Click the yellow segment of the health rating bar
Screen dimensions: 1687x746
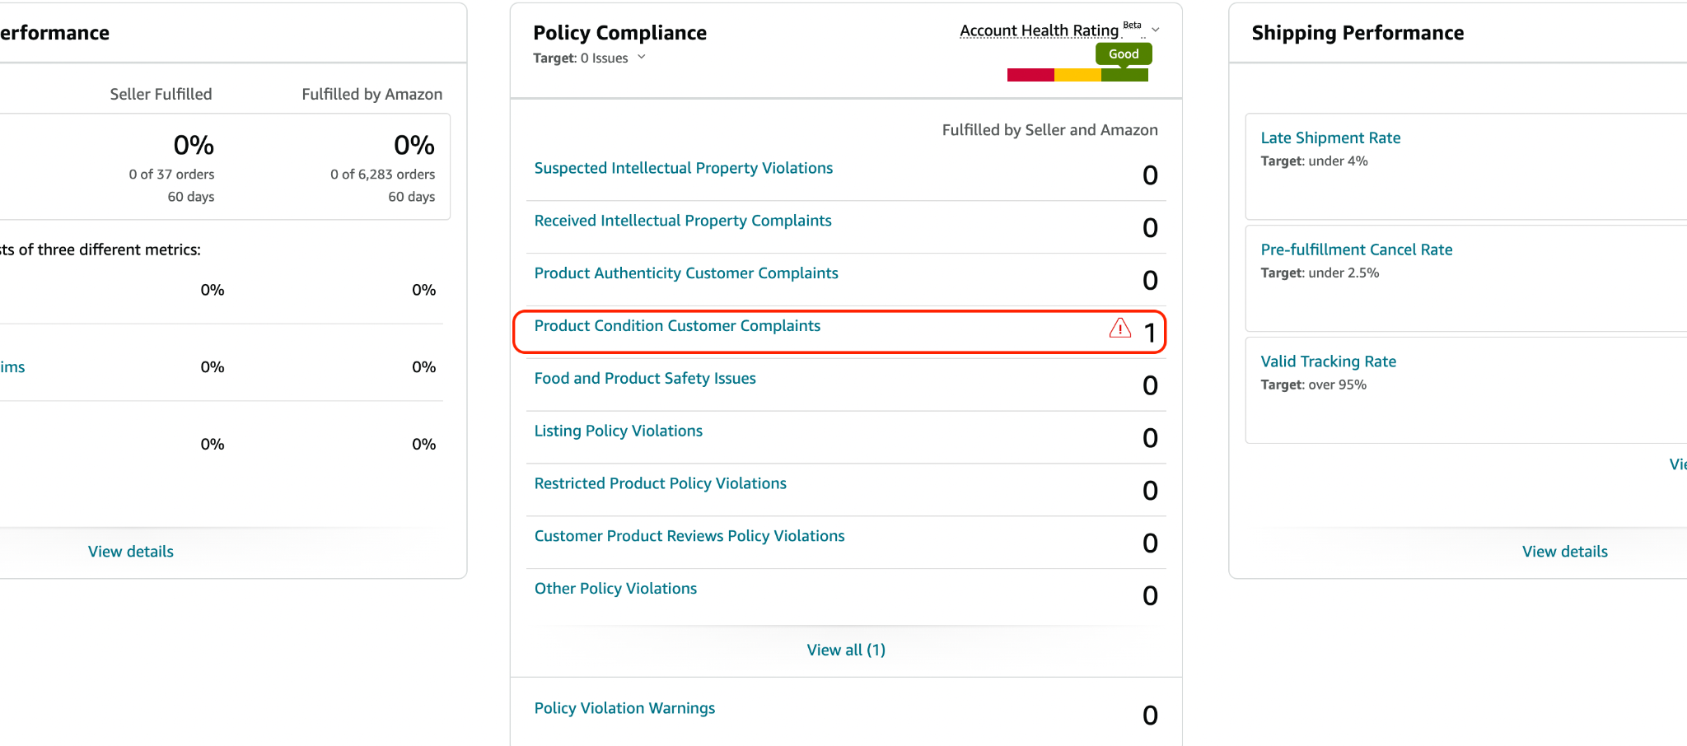click(1077, 75)
